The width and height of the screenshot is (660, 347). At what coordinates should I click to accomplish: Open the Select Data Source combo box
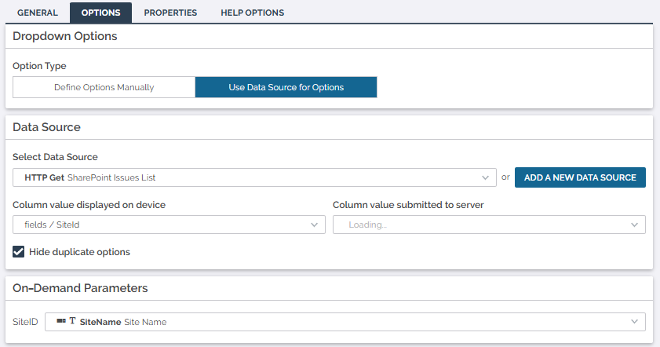(254, 177)
